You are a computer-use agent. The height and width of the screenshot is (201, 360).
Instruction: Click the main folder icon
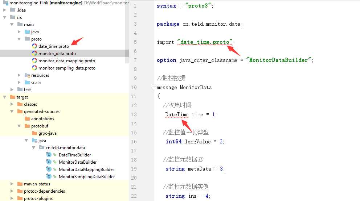pos(20,24)
